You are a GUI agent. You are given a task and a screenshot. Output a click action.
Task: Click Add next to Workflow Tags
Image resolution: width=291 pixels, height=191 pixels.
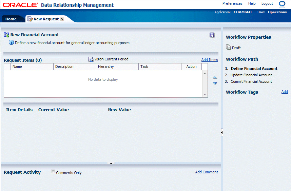[x=285, y=92]
